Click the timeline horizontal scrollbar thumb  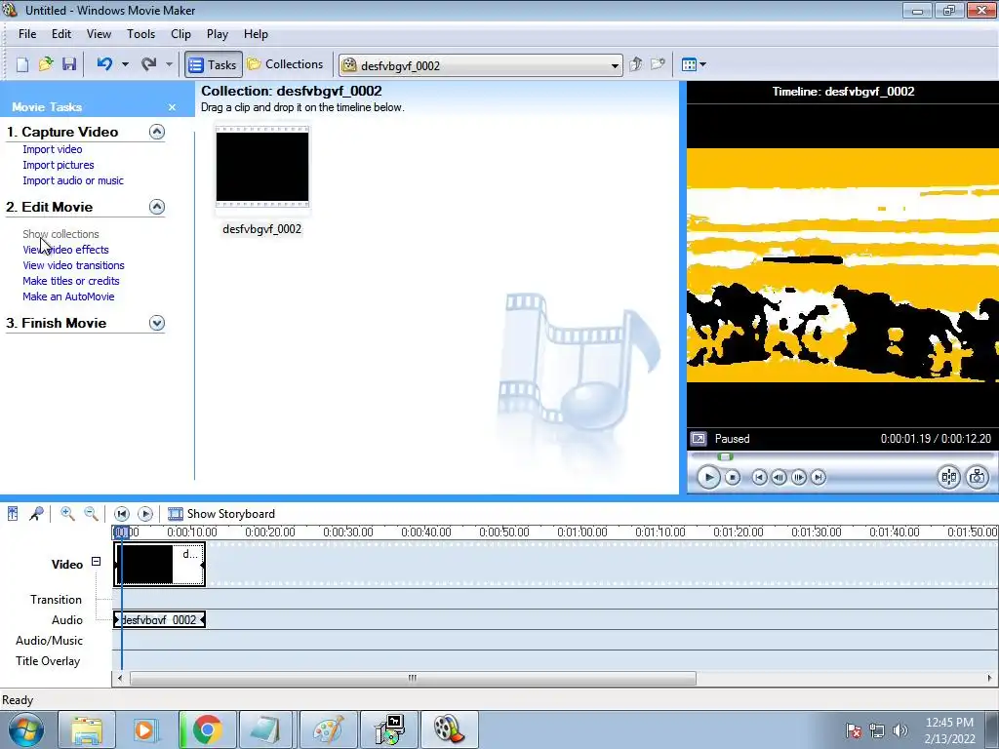pyautogui.click(x=413, y=679)
